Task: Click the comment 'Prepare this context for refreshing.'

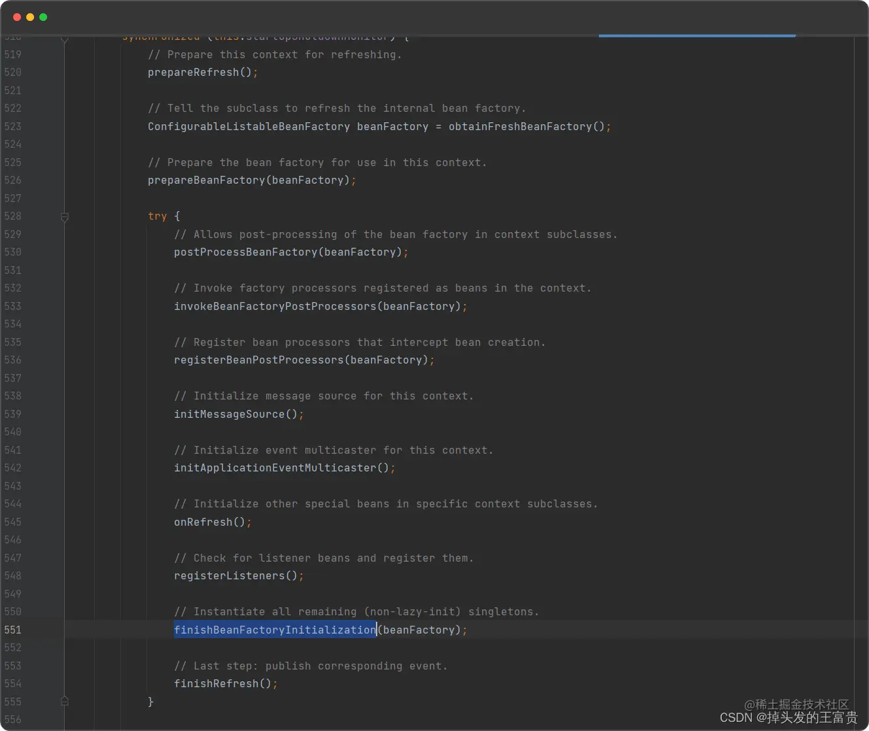Action: [x=275, y=55]
